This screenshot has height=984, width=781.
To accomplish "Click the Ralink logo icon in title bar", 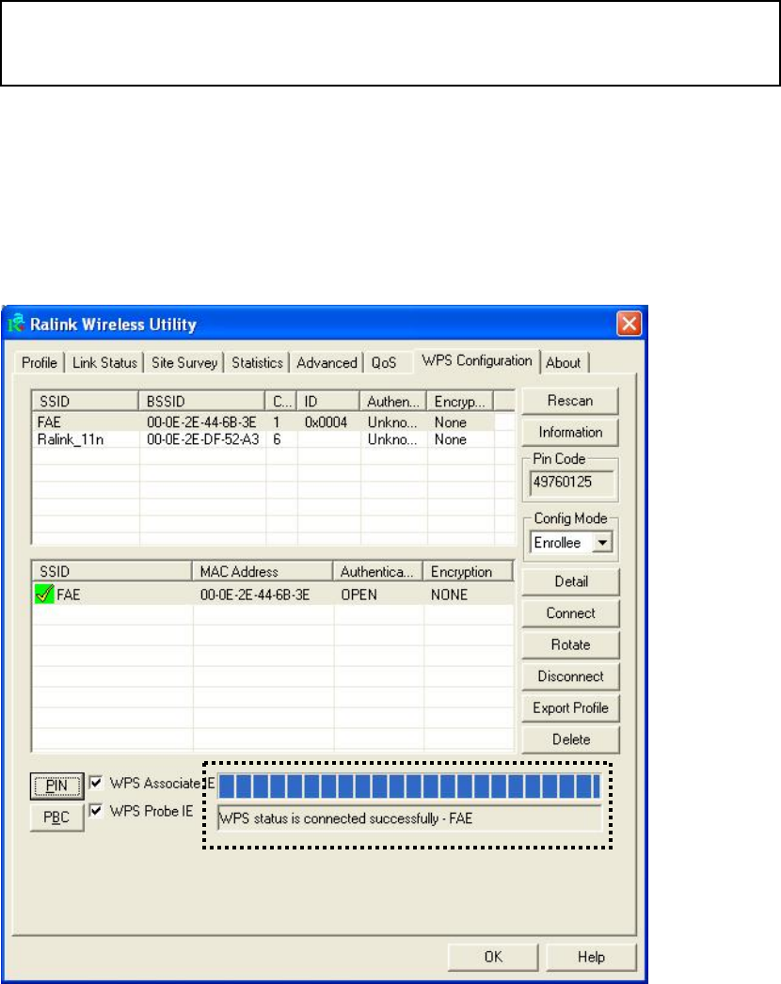I will 16,324.
